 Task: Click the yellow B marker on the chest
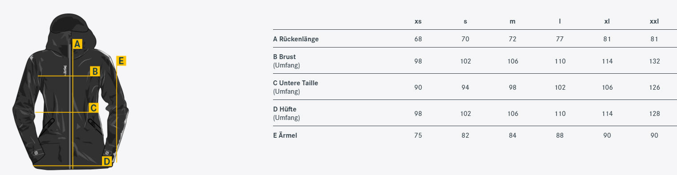click(95, 71)
